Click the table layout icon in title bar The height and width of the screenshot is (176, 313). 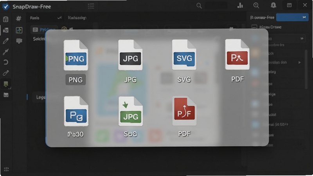coord(289,5)
